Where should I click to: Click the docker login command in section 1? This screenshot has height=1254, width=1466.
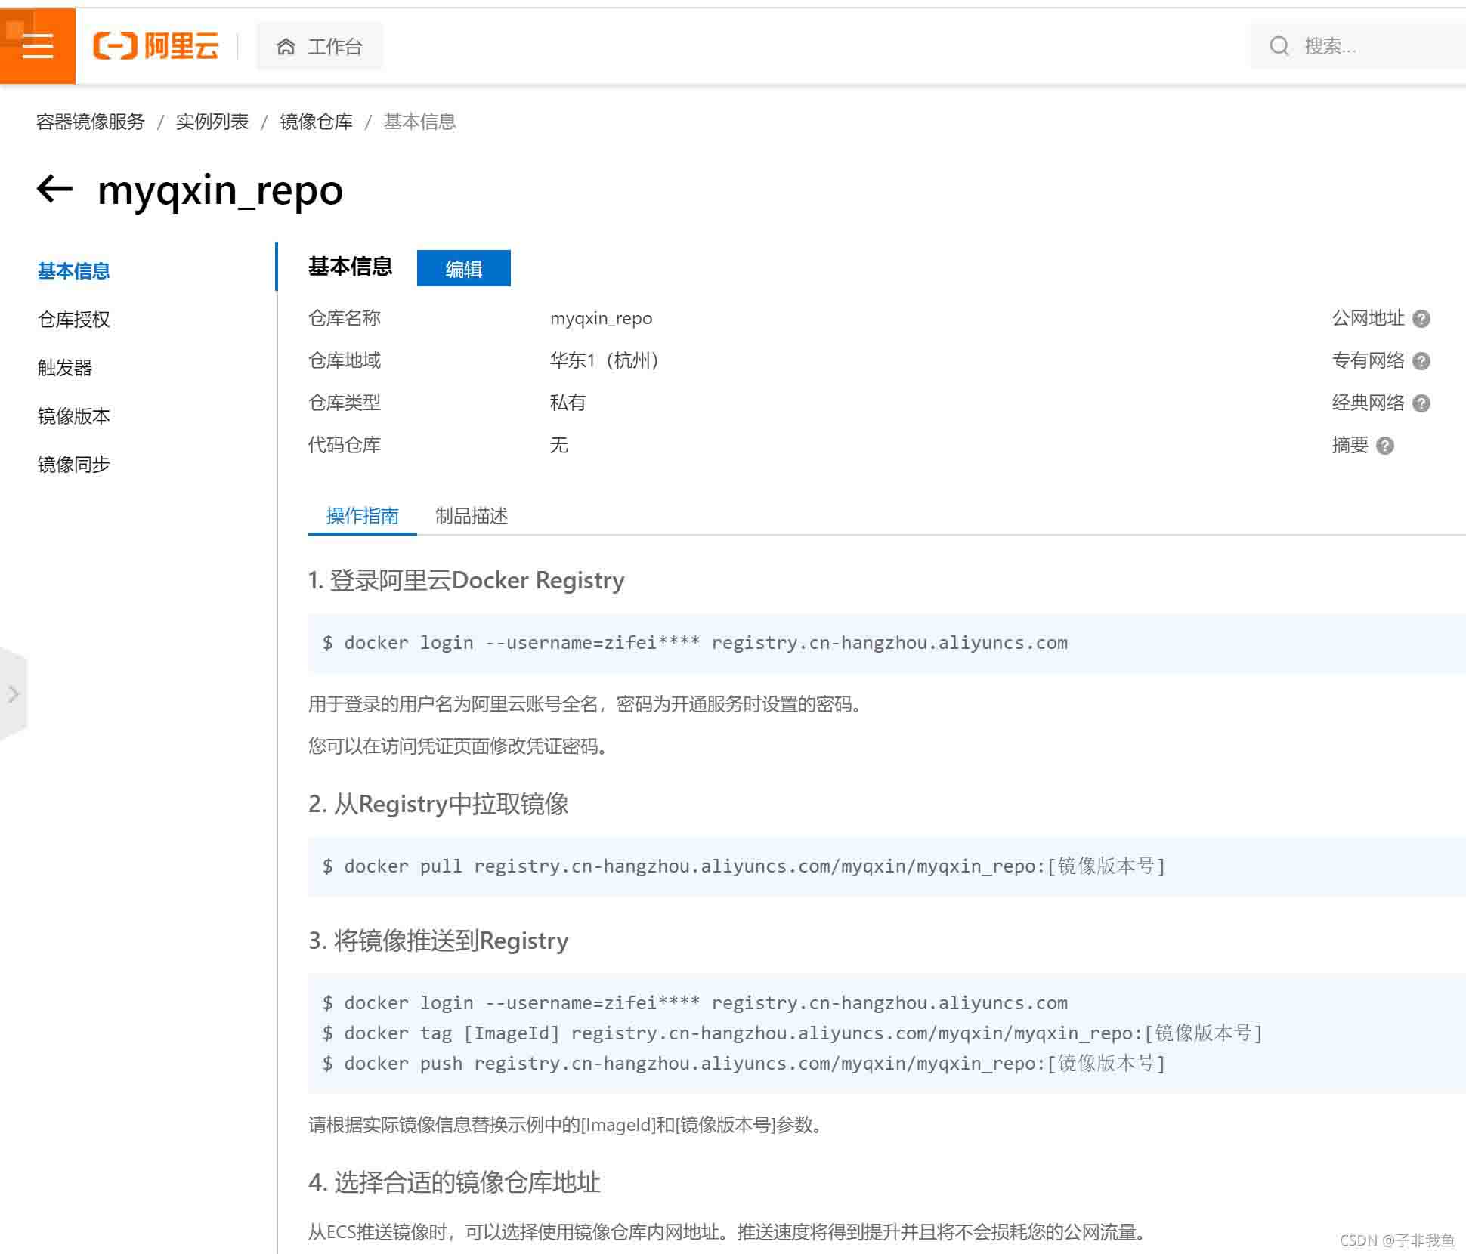click(x=695, y=643)
